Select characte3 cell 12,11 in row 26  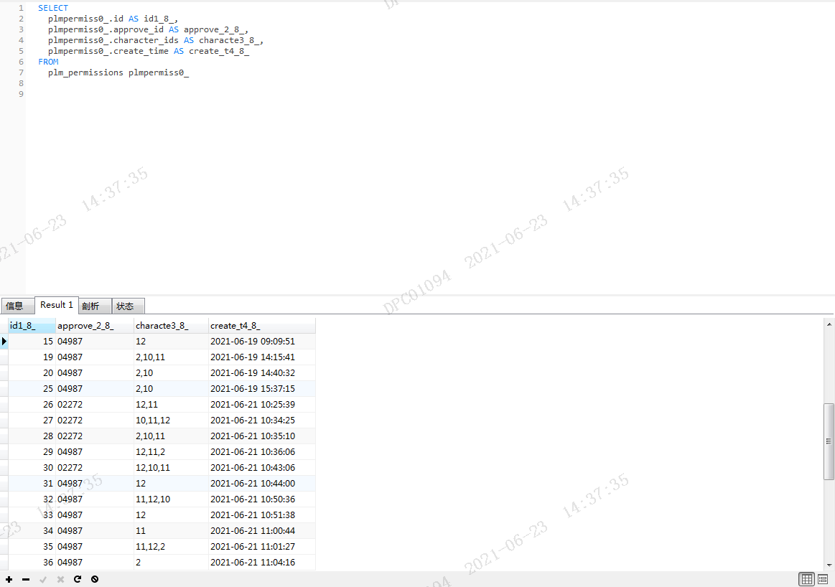pos(170,405)
